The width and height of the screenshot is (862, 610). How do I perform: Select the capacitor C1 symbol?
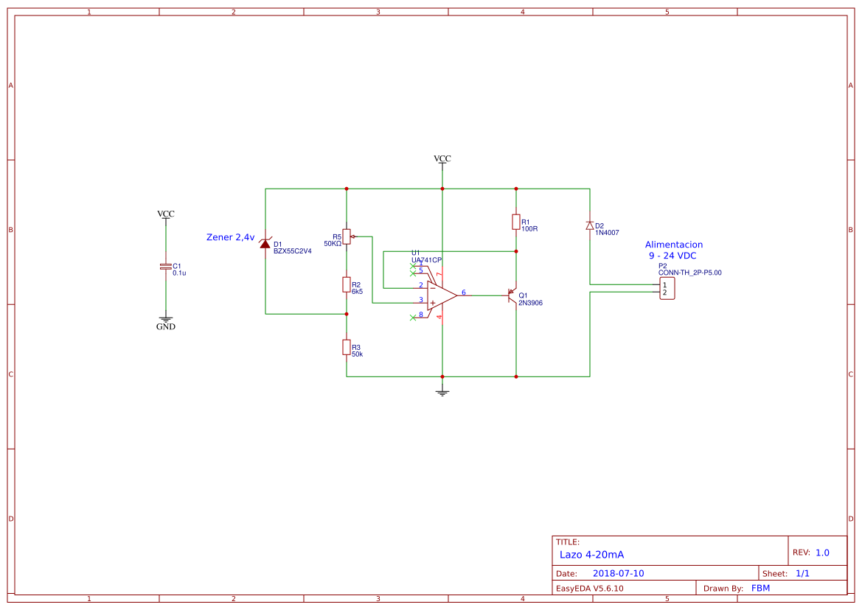coord(164,267)
